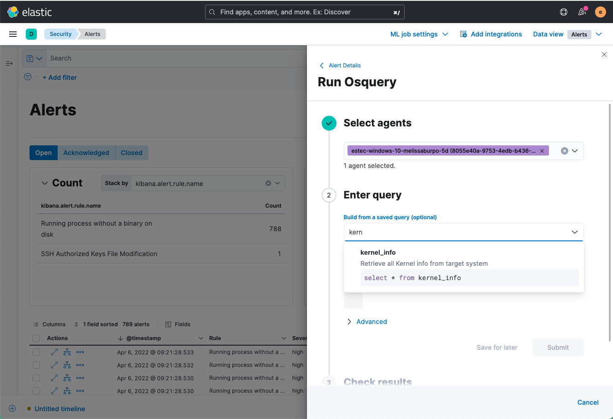
Task: Go back to Alert Details
Action: pos(340,66)
